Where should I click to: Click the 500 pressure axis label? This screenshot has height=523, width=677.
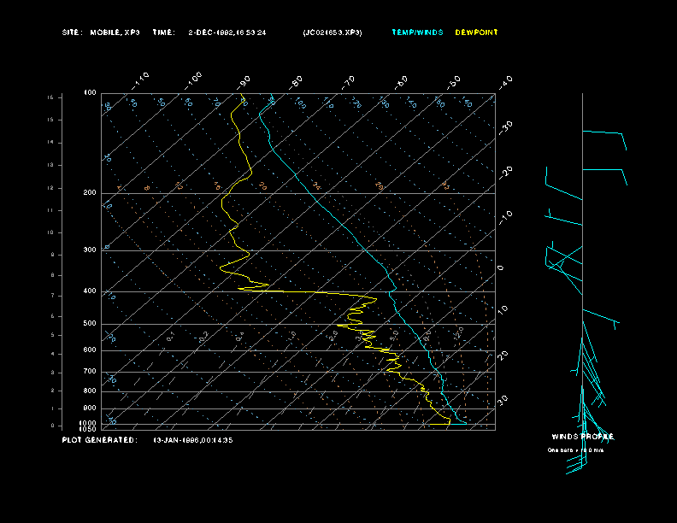[90, 323]
